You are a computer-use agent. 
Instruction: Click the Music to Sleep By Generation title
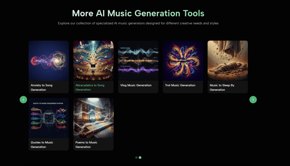point(222,87)
